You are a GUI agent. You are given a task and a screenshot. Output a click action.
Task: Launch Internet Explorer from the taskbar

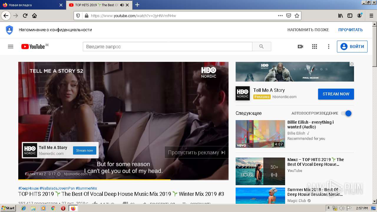click(x=24, y=208)
